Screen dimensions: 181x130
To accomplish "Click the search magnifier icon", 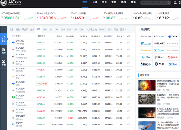I will [x=169, y=3].
